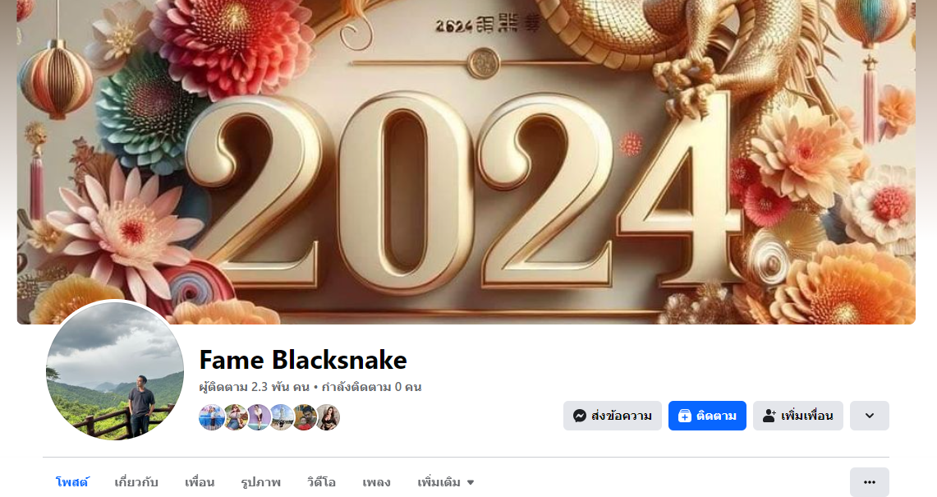This screenshot has width=937, height=497.
Task: Click the Messenger icon in the ส่งข้อความ button
Action: click(x=579, y=416)
